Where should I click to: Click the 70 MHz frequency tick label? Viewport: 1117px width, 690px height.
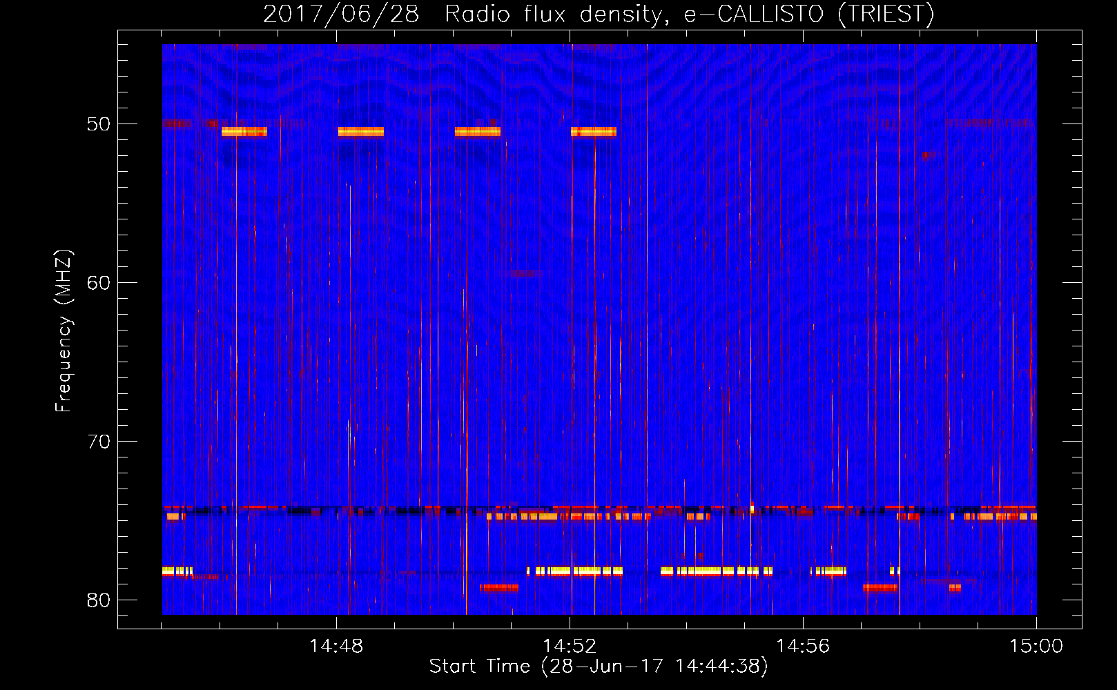(x=99, y=442)
